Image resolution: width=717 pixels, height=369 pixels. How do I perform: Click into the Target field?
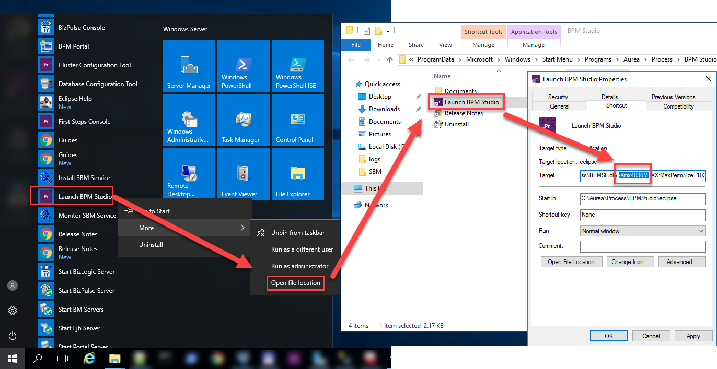(x=643, y=175)
